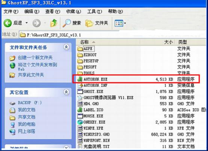Screen dimensions: 208x151
Task: Select the GHOST.EXE file icon
Action: click(80, 91)
